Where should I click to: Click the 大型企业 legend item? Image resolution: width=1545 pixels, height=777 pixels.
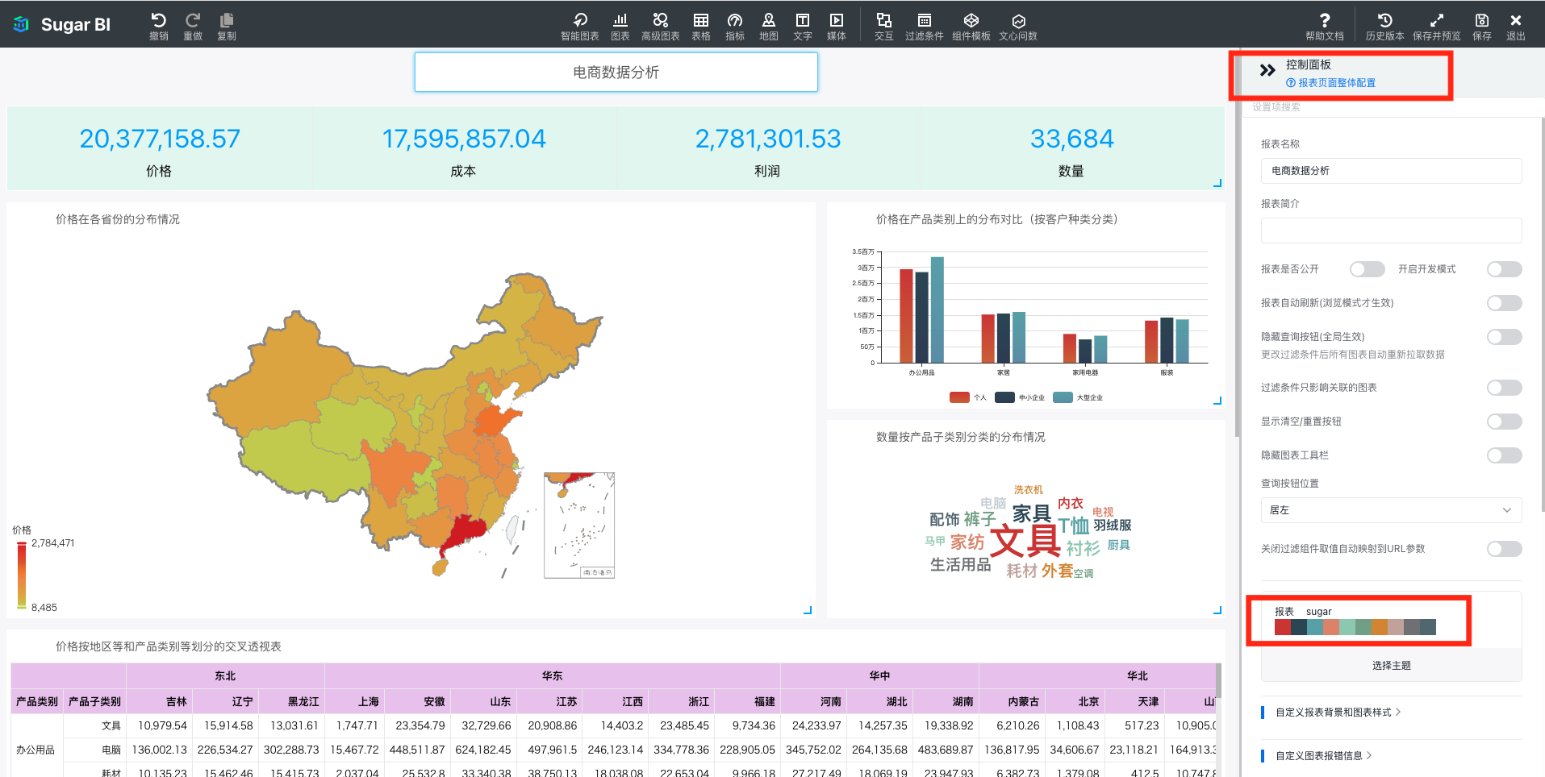coord(1079,397)
